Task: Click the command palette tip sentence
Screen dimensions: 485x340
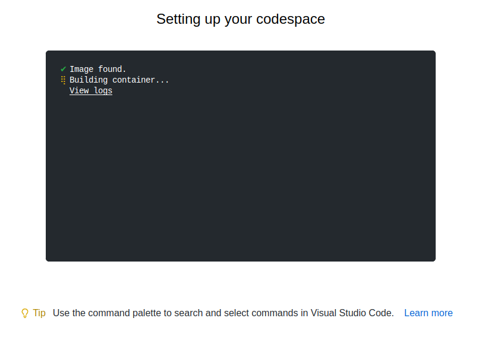Action: [223, 313]
